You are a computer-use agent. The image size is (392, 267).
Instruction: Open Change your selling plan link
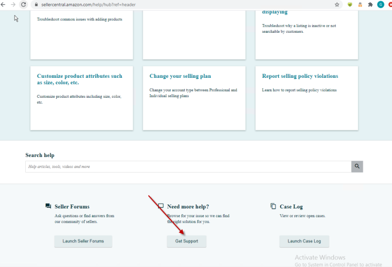pyautogui.click(x=180, y=76)
